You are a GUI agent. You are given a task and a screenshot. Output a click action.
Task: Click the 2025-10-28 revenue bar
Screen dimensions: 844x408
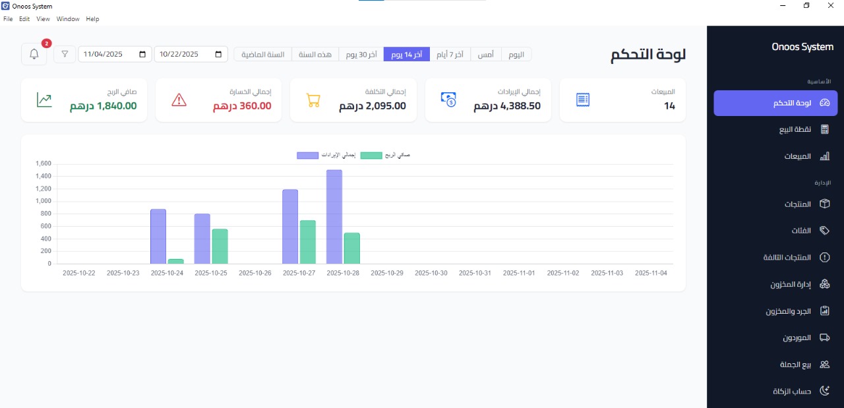(x=334, y=217)
